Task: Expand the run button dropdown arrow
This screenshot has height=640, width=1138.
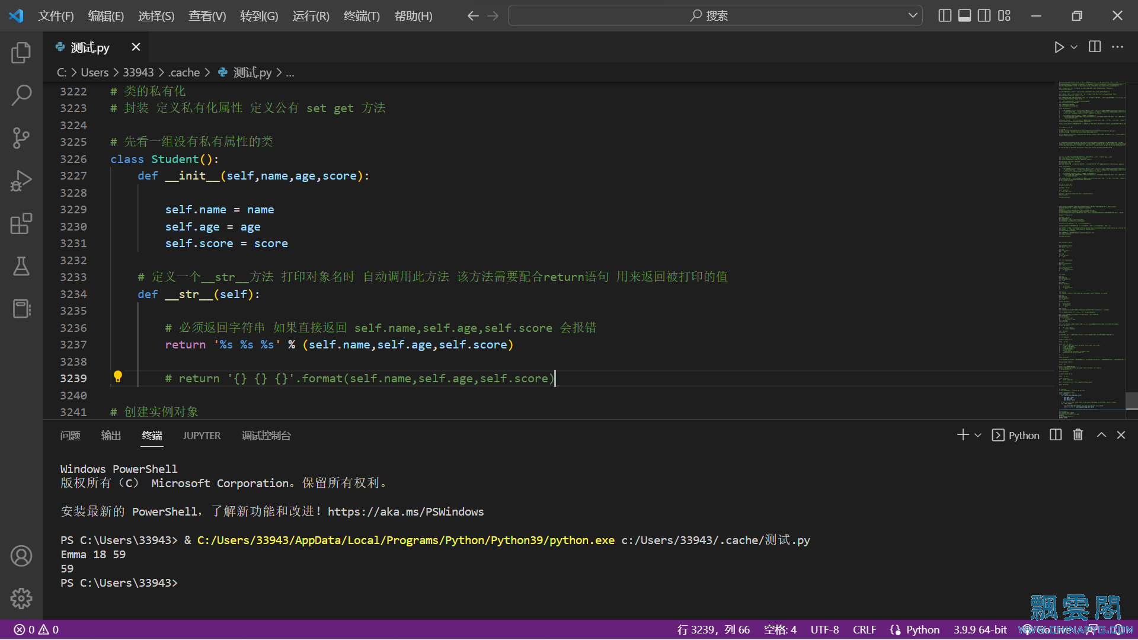Action: click(x=1074, y=47)
